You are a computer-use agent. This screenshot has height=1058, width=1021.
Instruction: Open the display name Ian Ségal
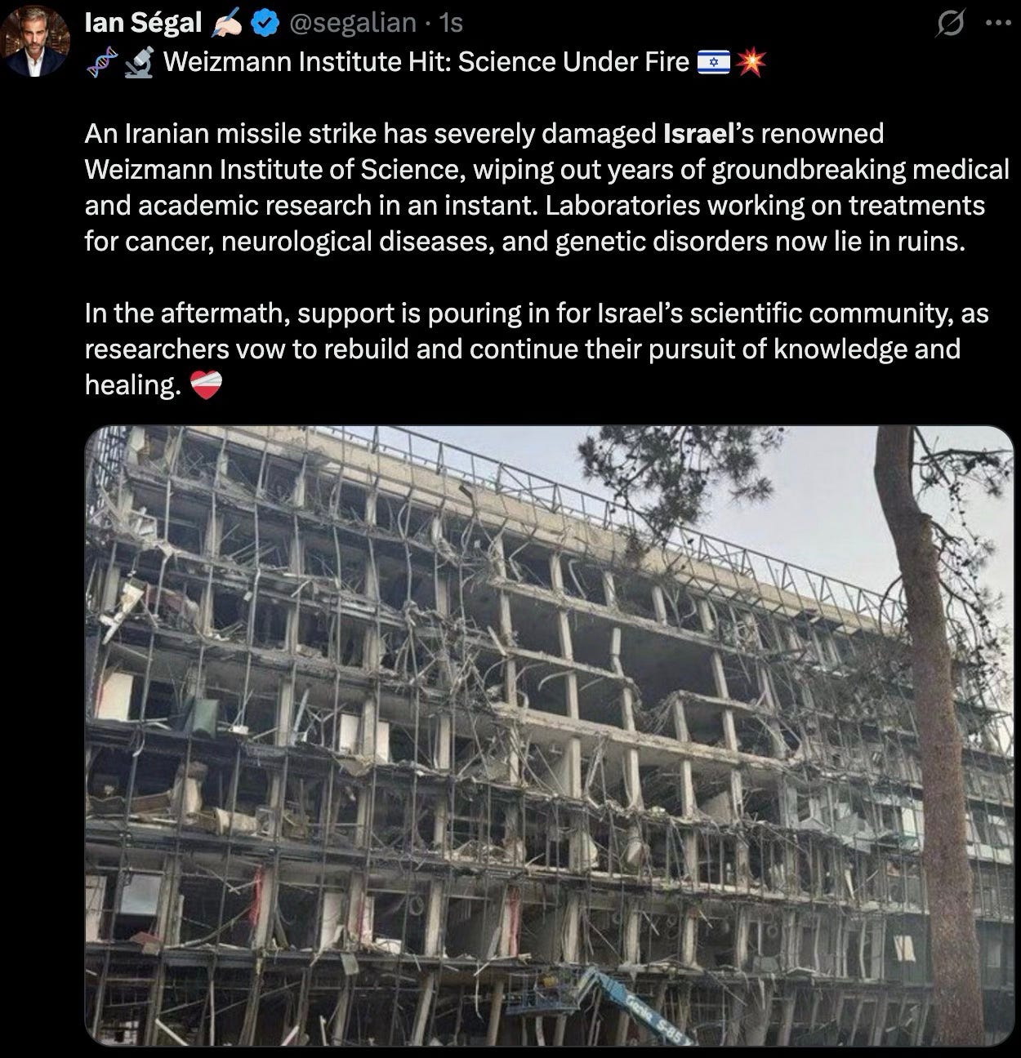point(143,23)
